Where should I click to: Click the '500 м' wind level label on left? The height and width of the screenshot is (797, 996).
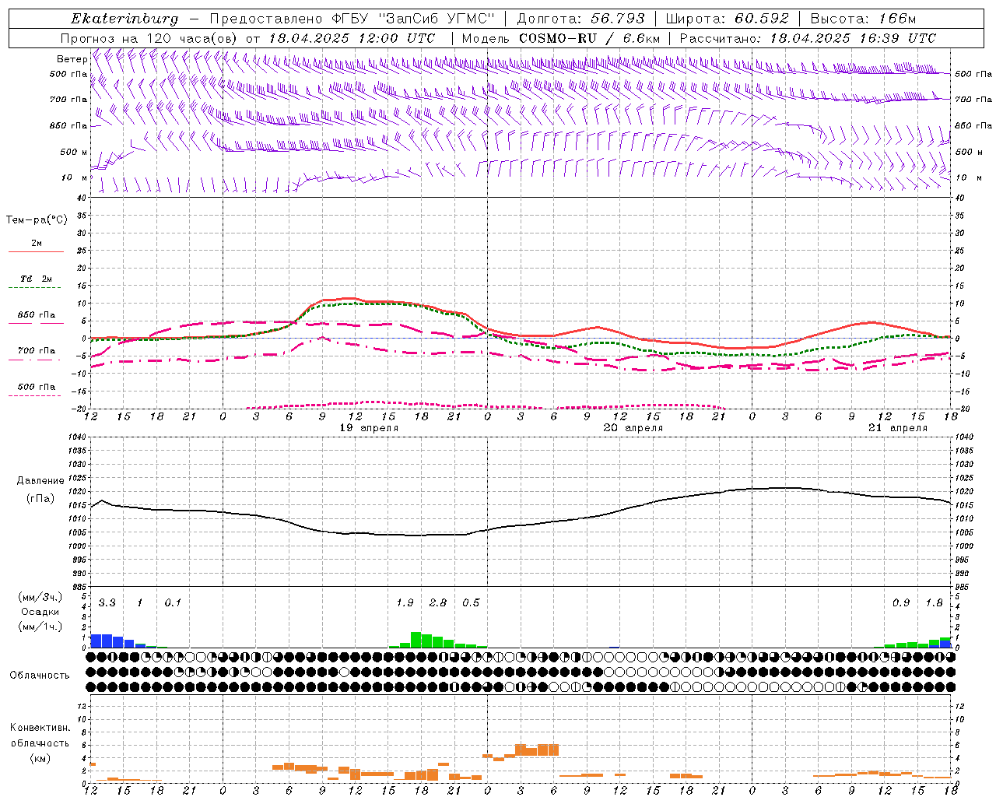pos(74,152)
